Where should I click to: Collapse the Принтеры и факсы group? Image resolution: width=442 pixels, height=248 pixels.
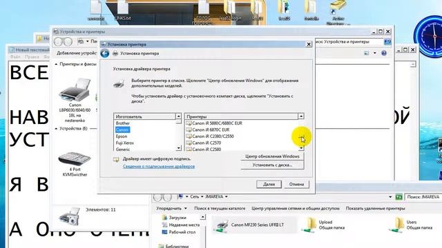pos(56,64)
